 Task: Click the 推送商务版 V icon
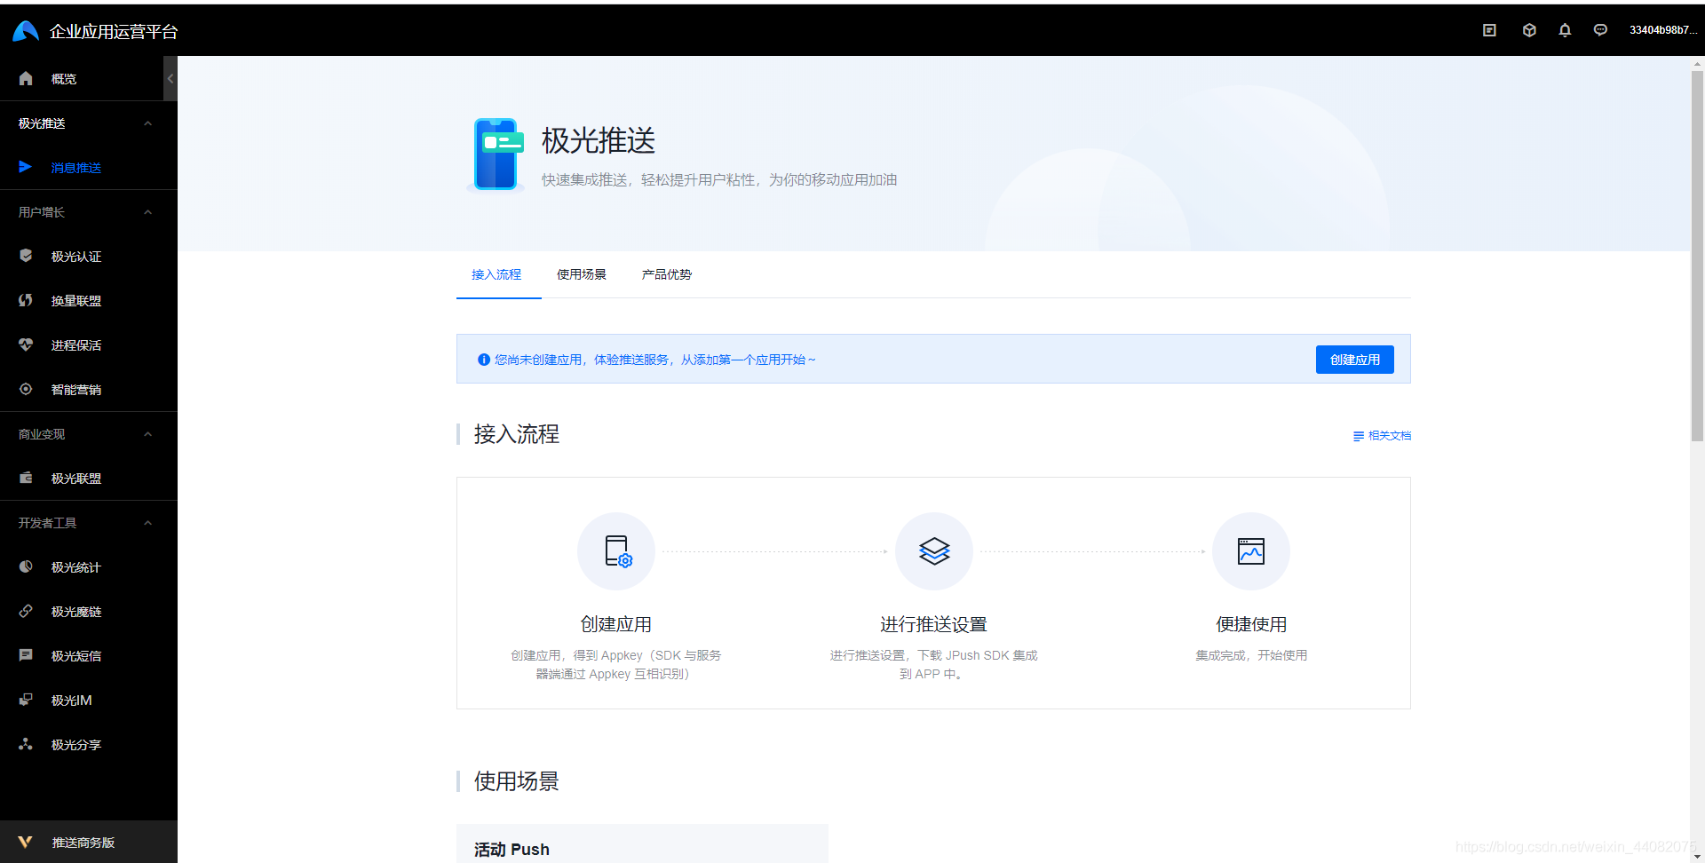pyautogui.click(x=25, y=842)
